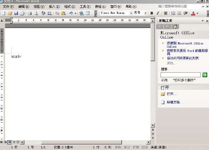The width and height of the screenshot is (209, 150).
Task: Open Print Preview from the toolbar
Action: (x=36, y=13)
